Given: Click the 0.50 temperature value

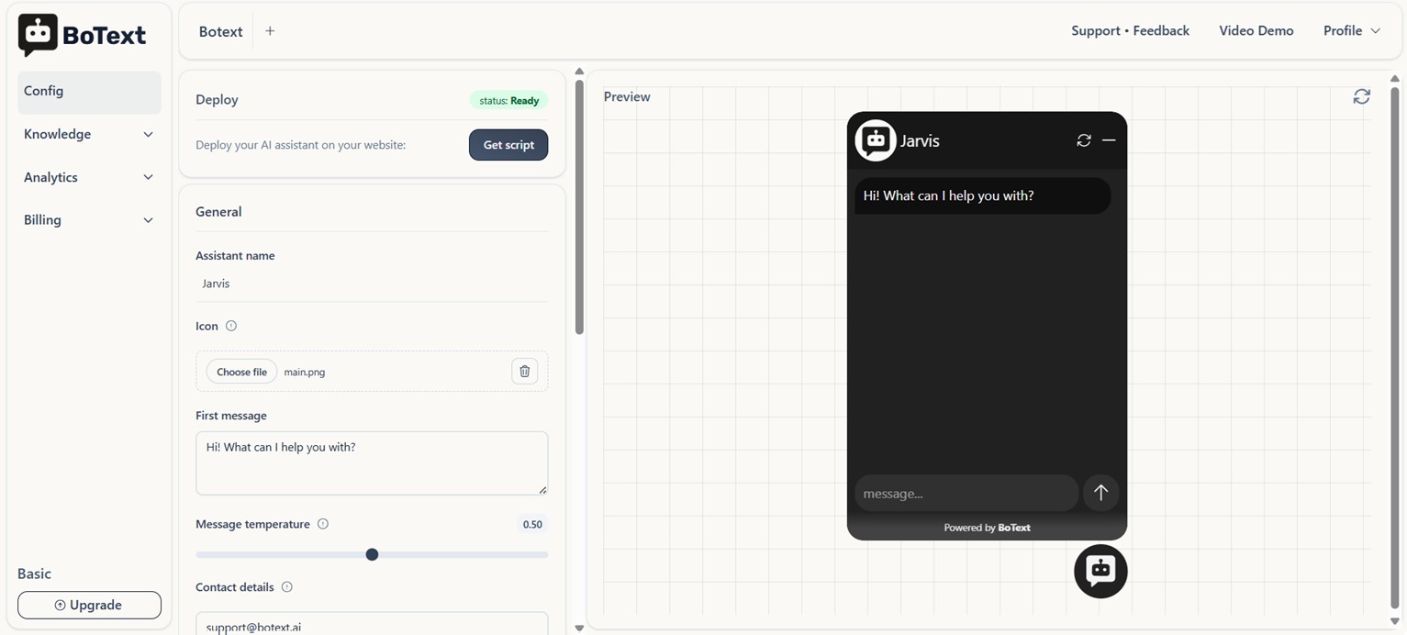Looking at the screenshot, I should pos(532,525).
